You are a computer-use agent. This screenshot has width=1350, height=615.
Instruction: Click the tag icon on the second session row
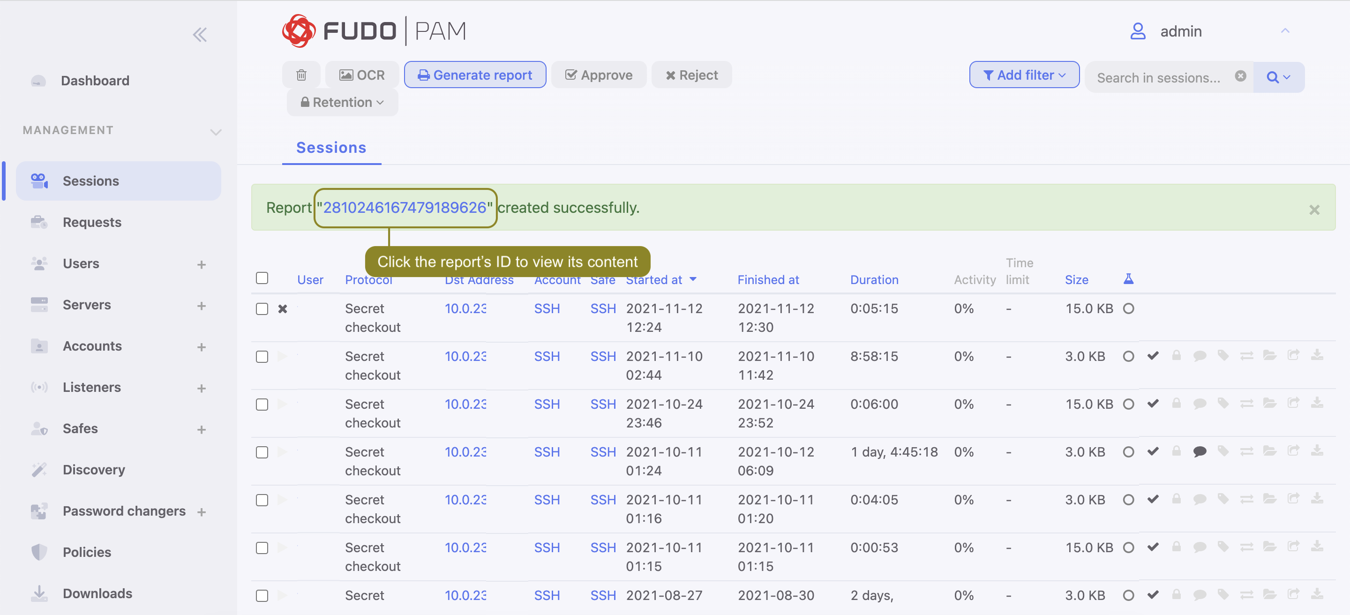(1223, 356)
